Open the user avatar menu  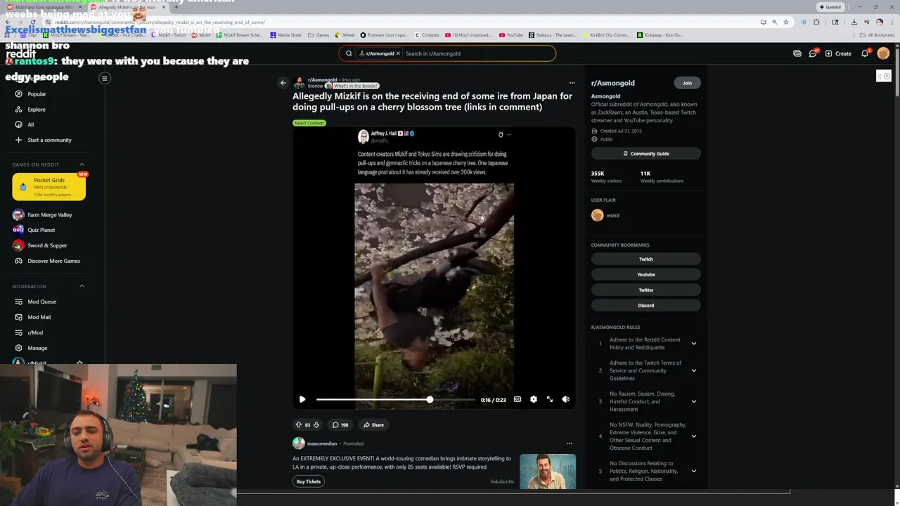pos(884,53)
